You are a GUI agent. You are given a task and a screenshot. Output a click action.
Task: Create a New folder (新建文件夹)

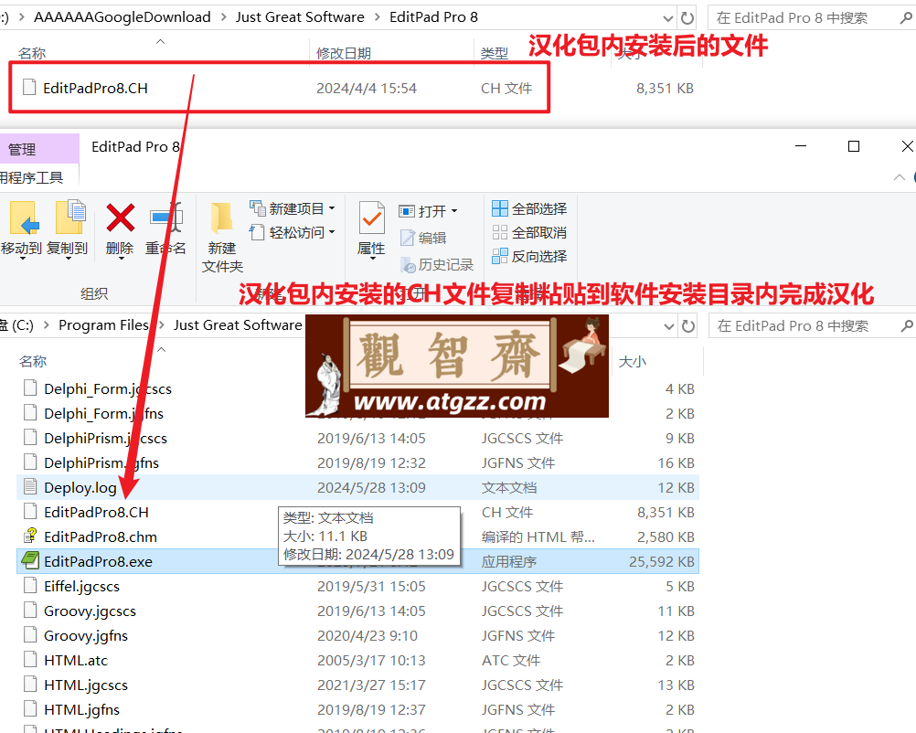click(x=222, y=237)
